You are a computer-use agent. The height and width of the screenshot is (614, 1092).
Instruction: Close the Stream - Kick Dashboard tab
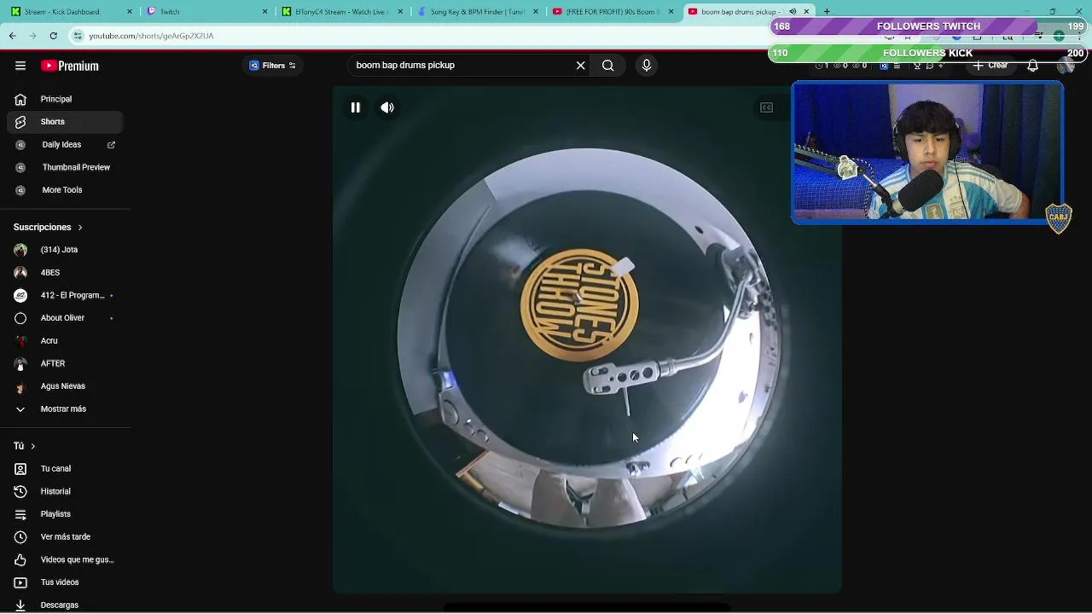(x=130, y=12)
